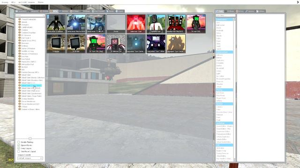Click the Spawnlists tab icon
Screen dimensions: 300x168
click(x=17, y=11)
